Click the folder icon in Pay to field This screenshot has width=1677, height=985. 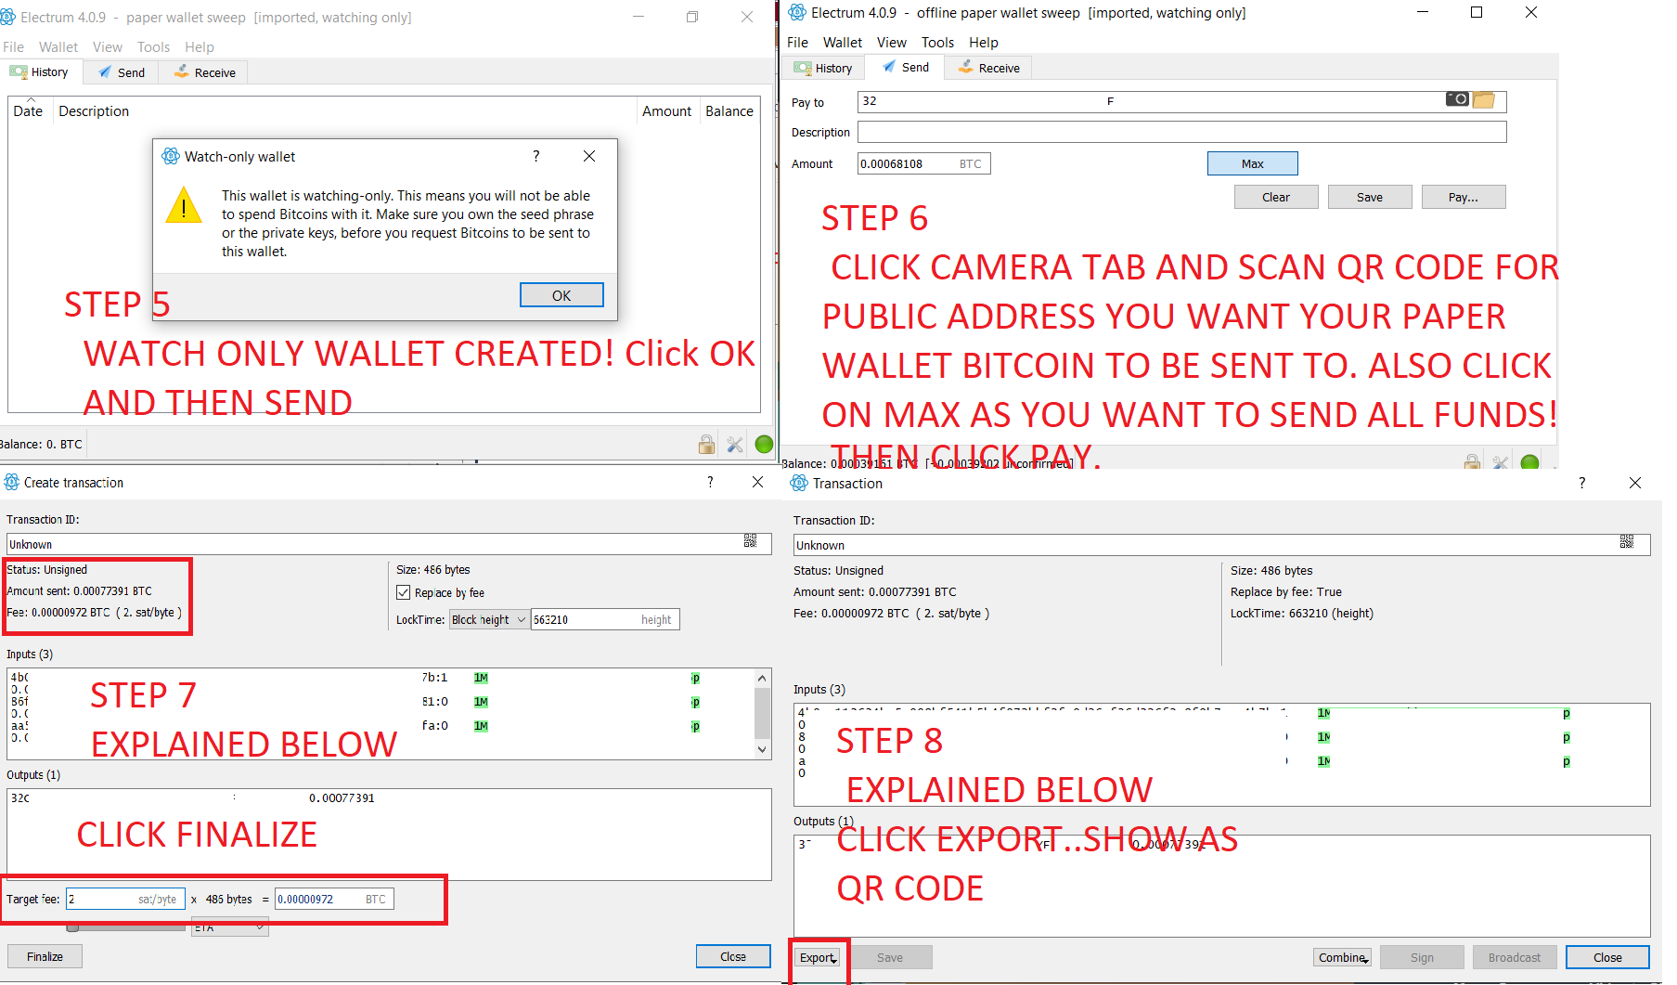pyautogui.click(x=1483, y=99)
